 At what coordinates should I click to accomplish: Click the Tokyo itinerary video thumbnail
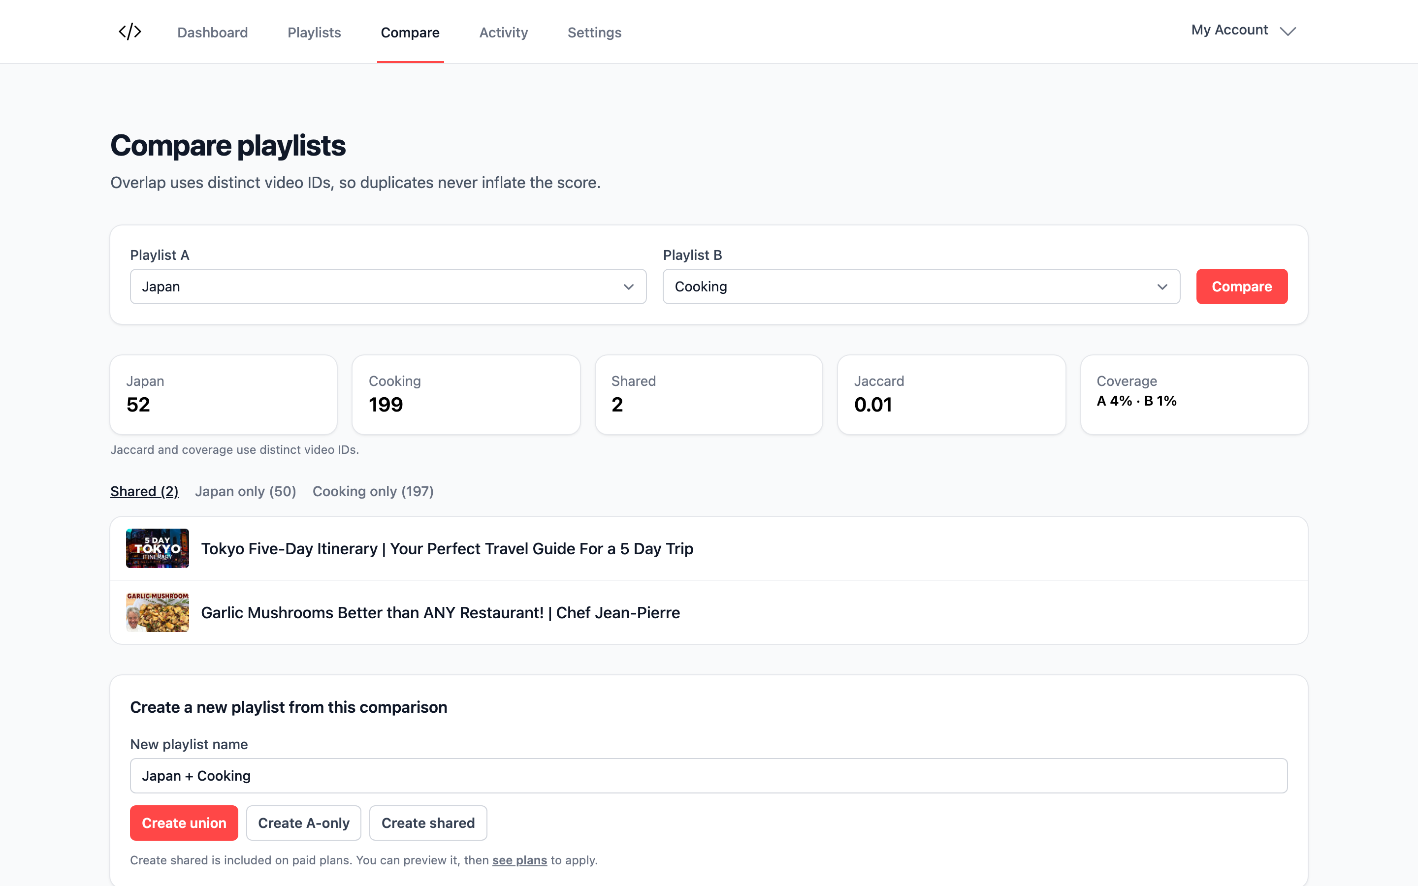pyautogui.click(x=158, y=548)
